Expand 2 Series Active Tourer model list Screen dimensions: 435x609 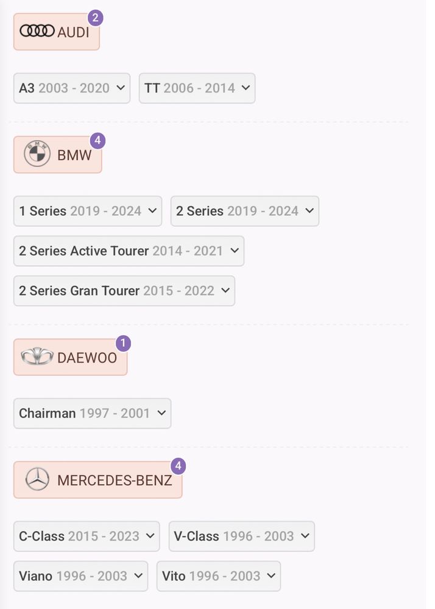pos(129,251)
